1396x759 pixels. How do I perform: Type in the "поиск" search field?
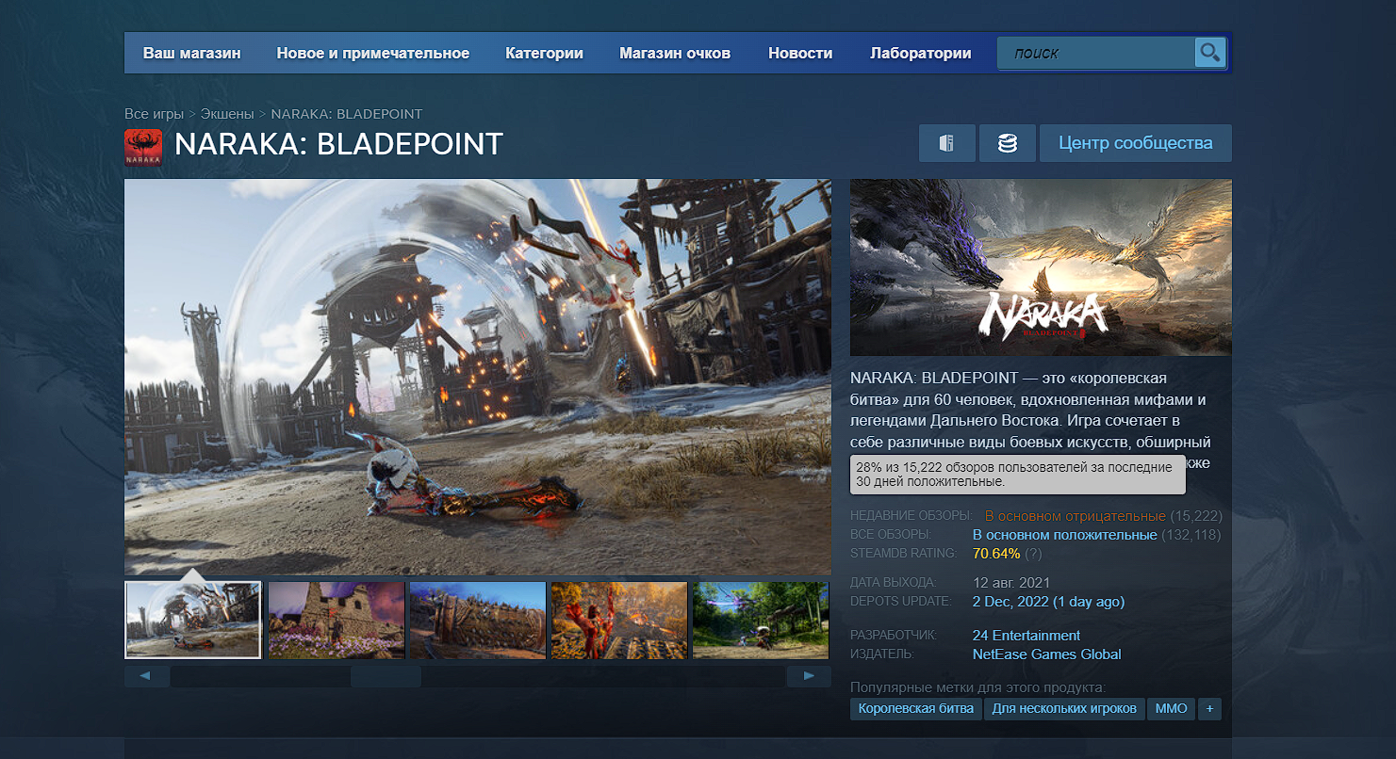click(1095, 54)
